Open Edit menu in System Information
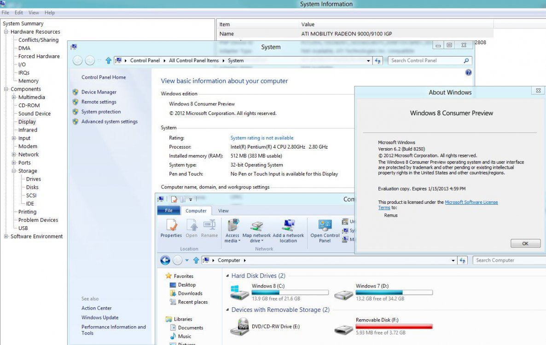This screenshot has height=345, width=546. pyautogui.click(x=19, y=12)
